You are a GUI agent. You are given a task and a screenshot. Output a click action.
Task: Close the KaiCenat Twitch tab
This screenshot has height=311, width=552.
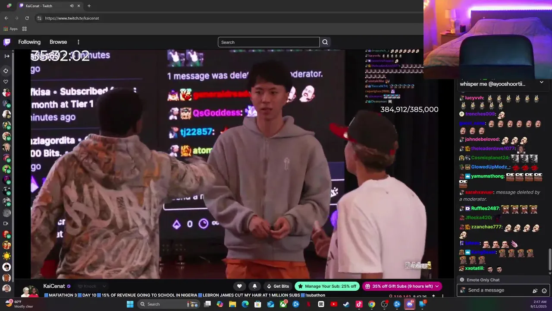click(79, 6)
